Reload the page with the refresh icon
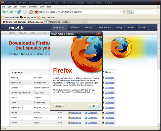161x131 pixels. tap(19, 12)
